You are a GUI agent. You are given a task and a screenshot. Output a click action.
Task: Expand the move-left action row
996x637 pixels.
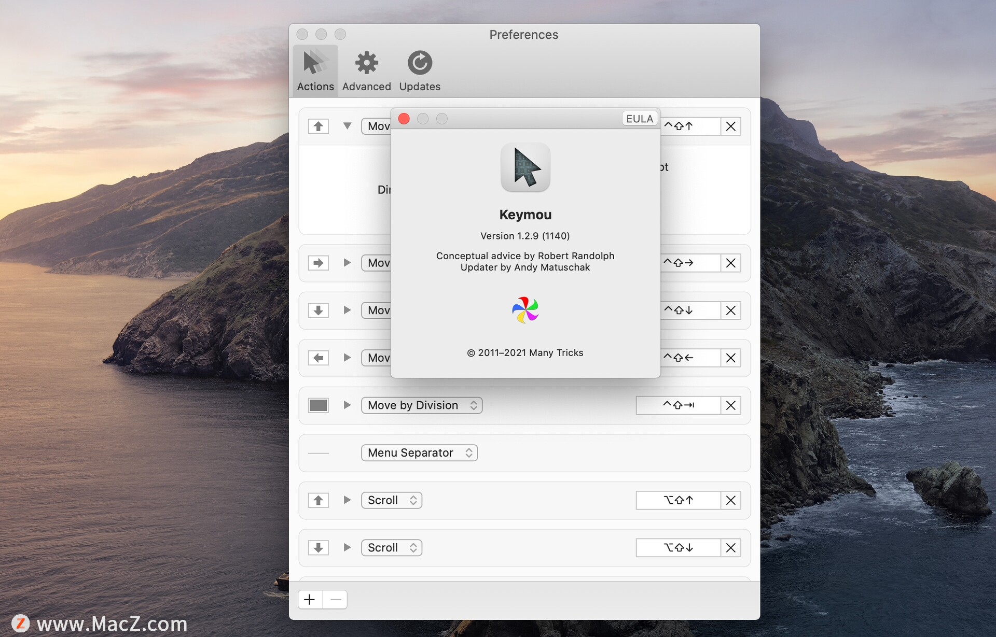point(347,358)
